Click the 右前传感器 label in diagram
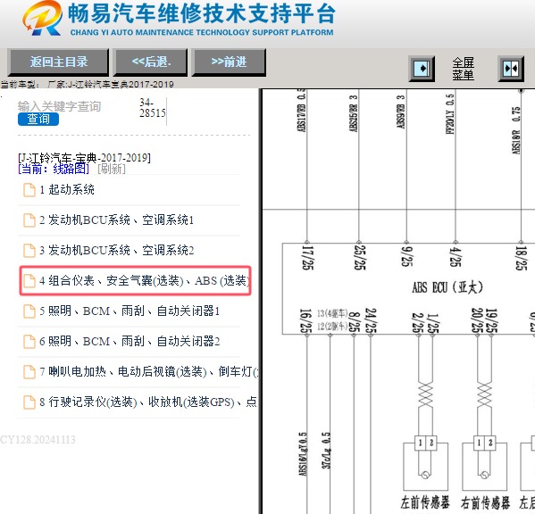Screen dimensions: 535x514 tap(485, 502)
